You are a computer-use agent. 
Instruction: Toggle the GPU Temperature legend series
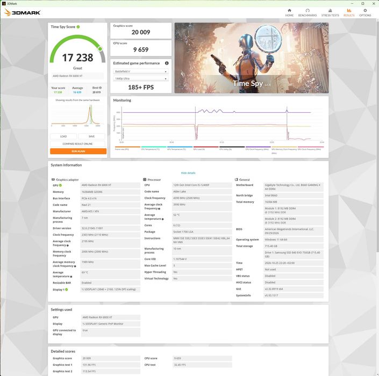coord(180,148)
